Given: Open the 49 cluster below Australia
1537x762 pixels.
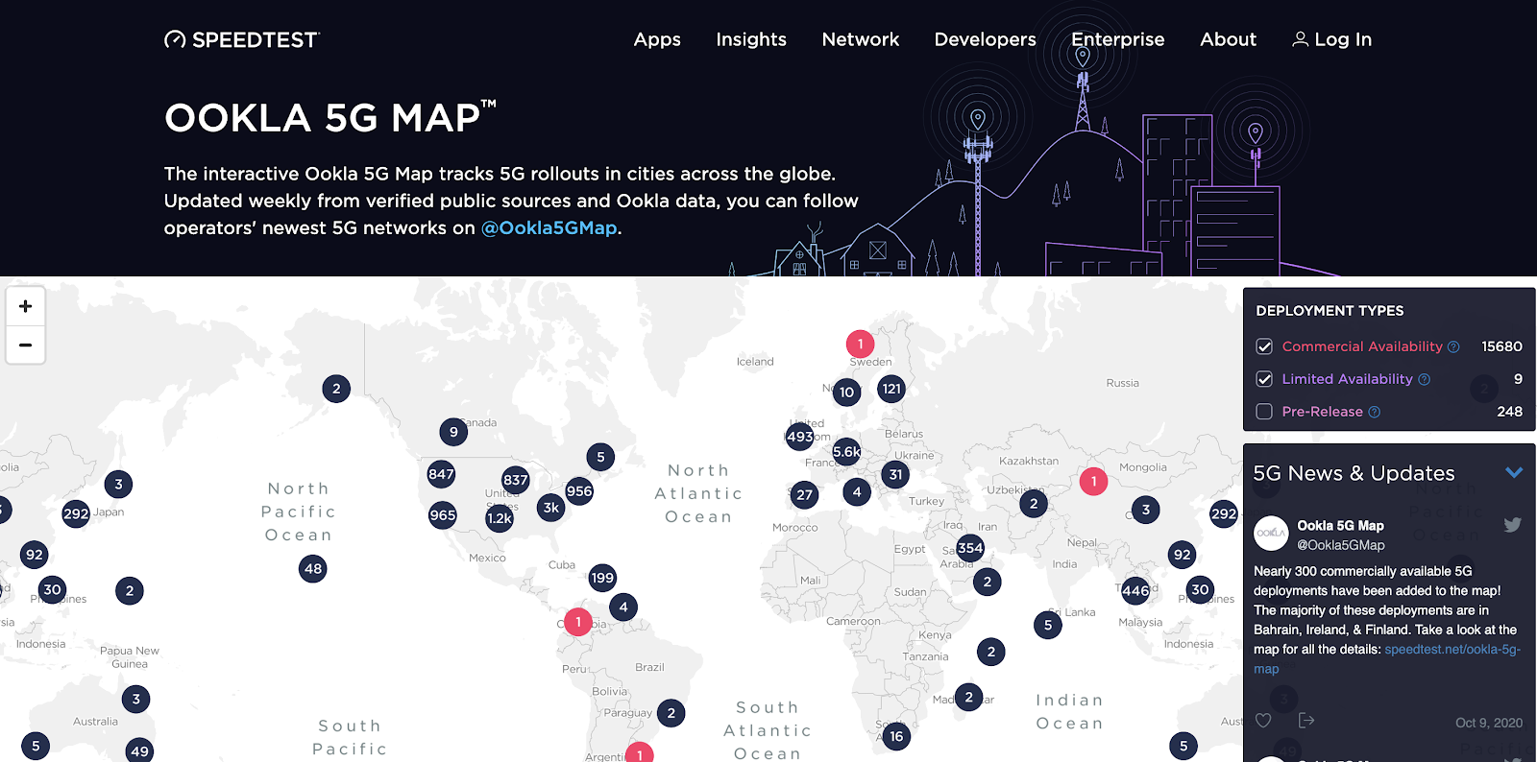Looking at the screenshot, I should click(x=139, y=750).
